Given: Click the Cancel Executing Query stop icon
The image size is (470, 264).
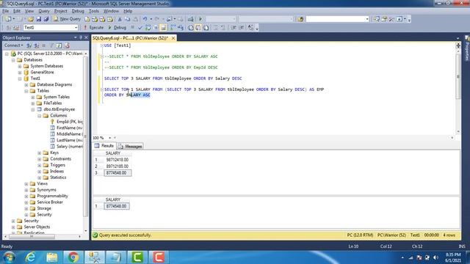Looking at the screenshot, I should (132, 28).
